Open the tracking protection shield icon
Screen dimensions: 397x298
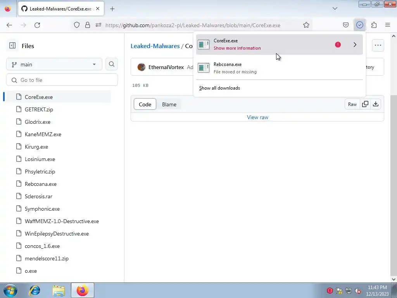tap(77, 25)
